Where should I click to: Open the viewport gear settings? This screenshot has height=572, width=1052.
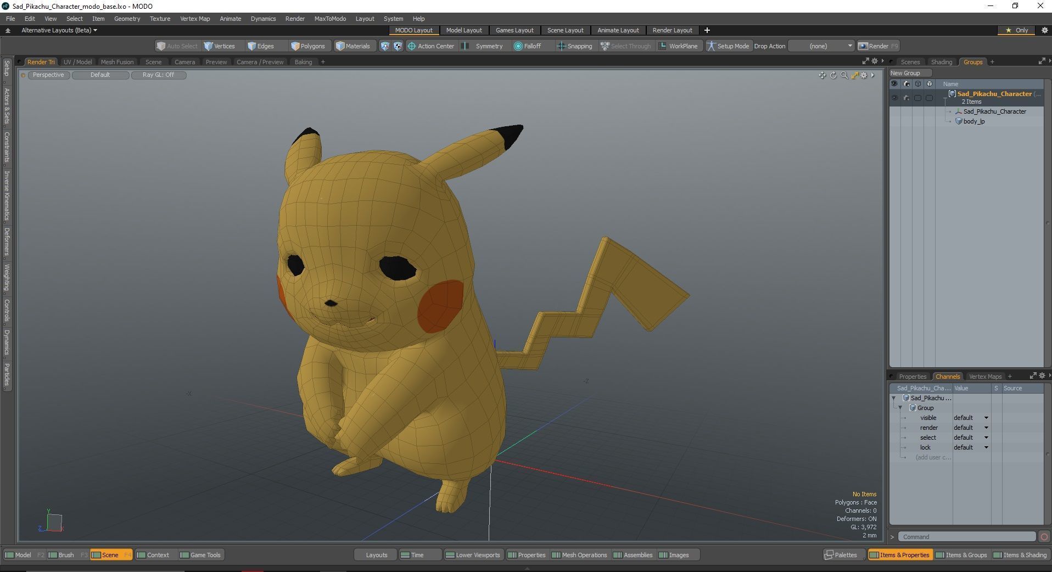[864, 75]
